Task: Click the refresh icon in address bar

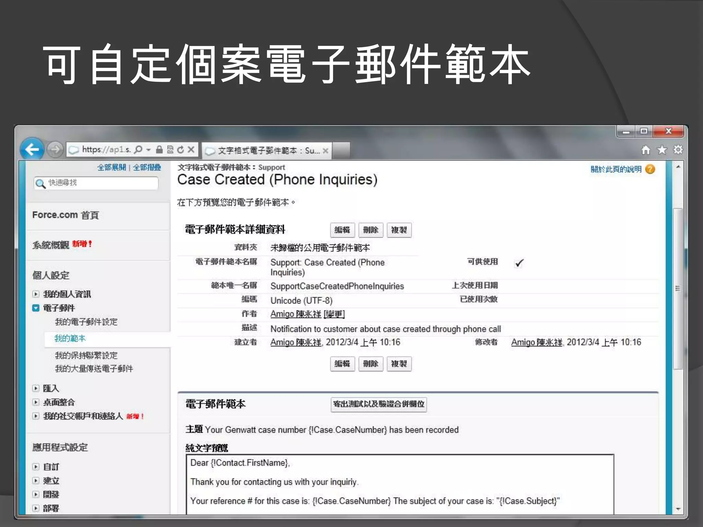Action: (181, 150)
